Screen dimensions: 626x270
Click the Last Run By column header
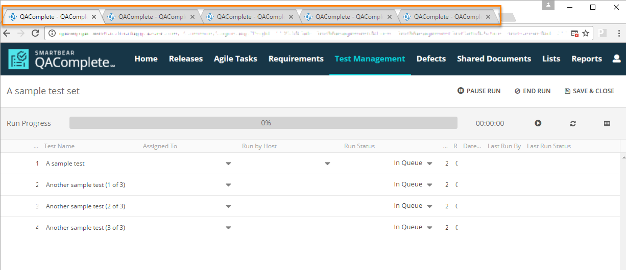(504, 146)
